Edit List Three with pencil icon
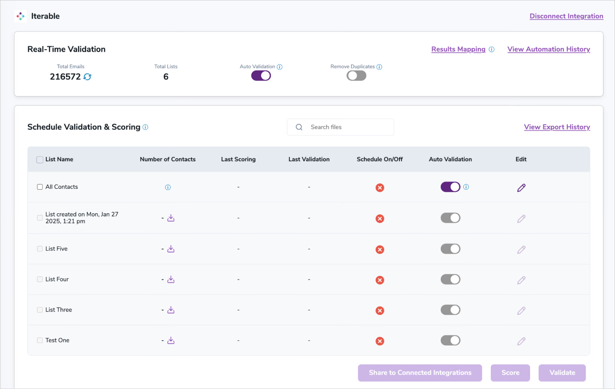This screenshot has width=615, height=389. pos(521,310)
